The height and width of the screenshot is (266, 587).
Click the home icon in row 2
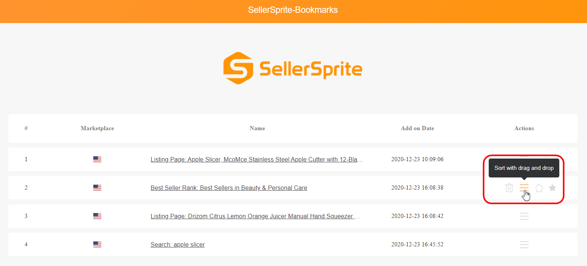click(x=539, y=188)
